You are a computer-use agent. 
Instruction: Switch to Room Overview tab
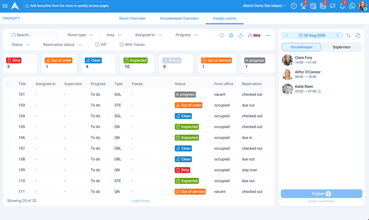(x=132, y=18)
